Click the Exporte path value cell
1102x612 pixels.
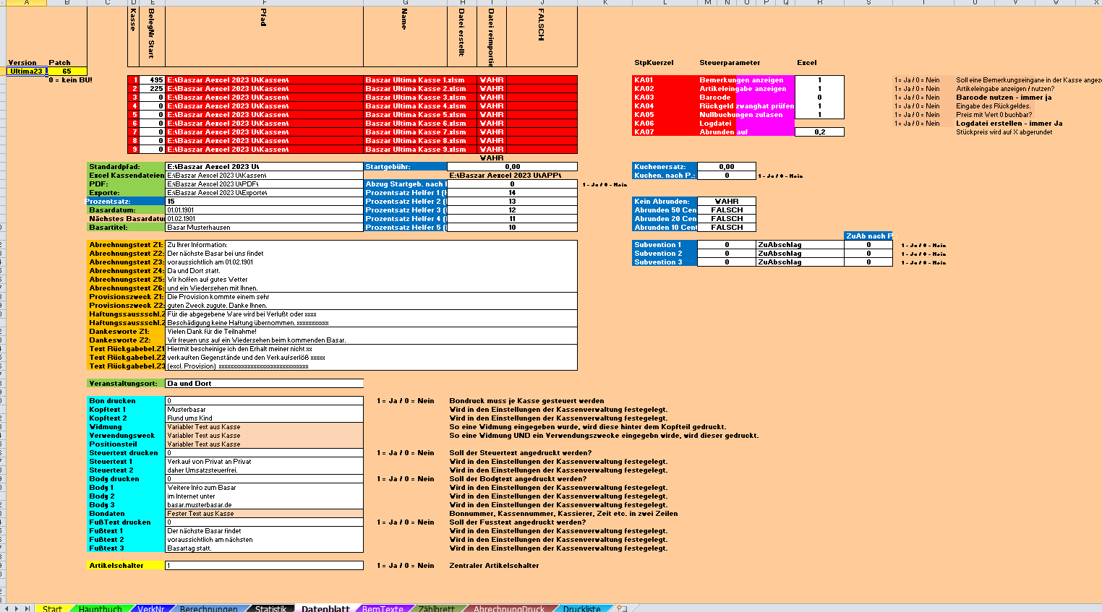coord(264,193)
